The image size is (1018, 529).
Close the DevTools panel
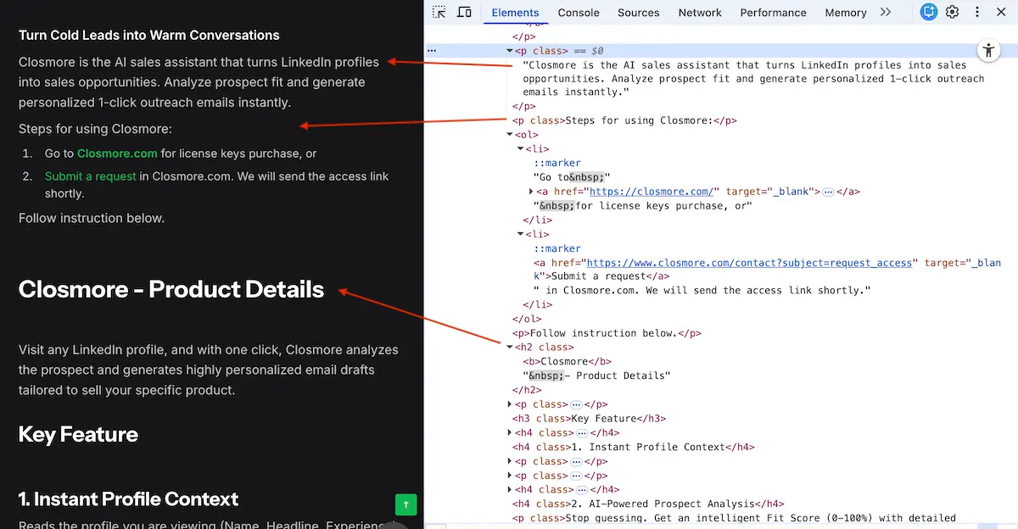click(x=1001, y=12)
